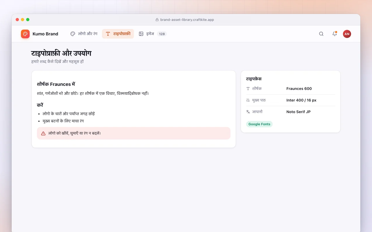Viewport: 372px width, 232px height.
Task: Click subtitle हमारे शब्द कैसे दिखें
Action: 58,61
